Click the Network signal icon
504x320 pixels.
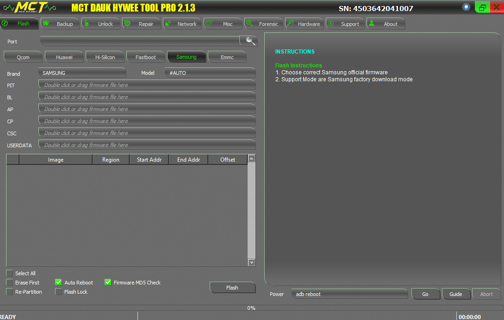click(x=168, y=23)
